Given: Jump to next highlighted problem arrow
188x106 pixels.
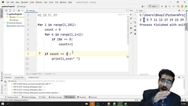Looking at the screenshot, I should [x=127, y=14].
